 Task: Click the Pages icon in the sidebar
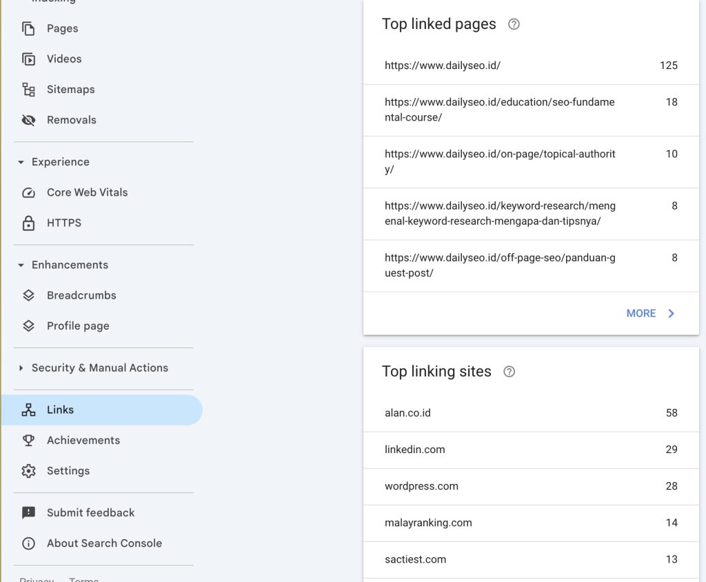pos(28,28)
